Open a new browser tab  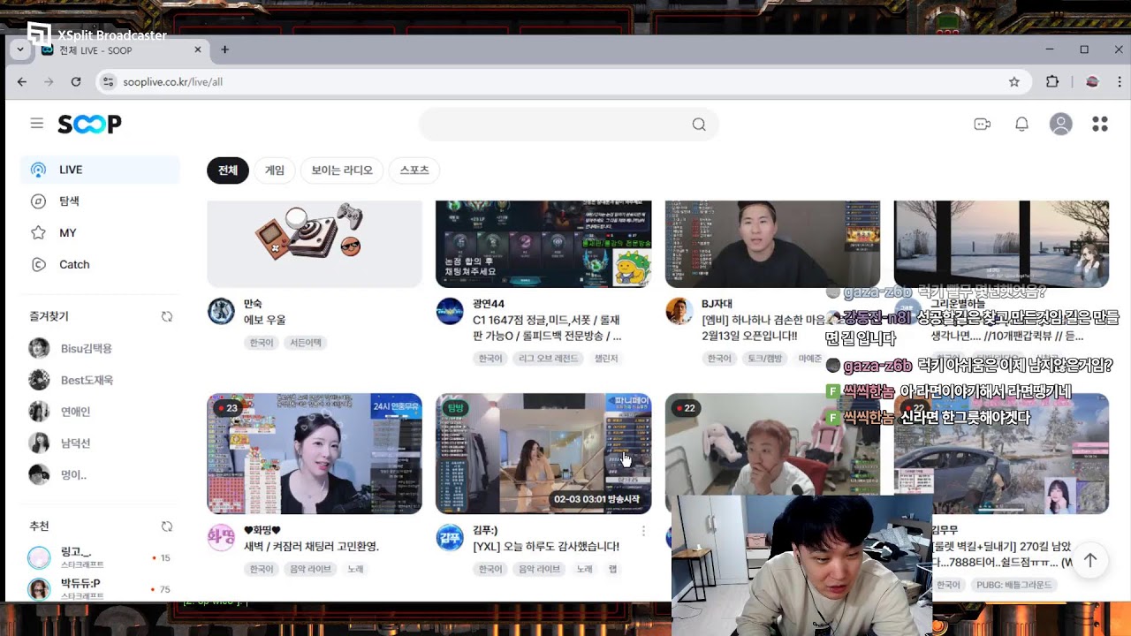click(224, 49)
